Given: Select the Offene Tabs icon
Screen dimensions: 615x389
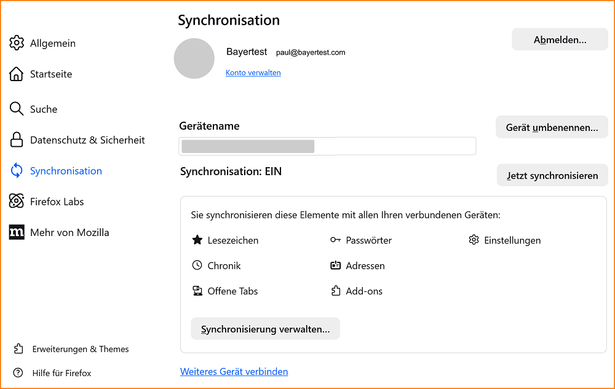Looking at the screenshot, I should tap(197, 291).
